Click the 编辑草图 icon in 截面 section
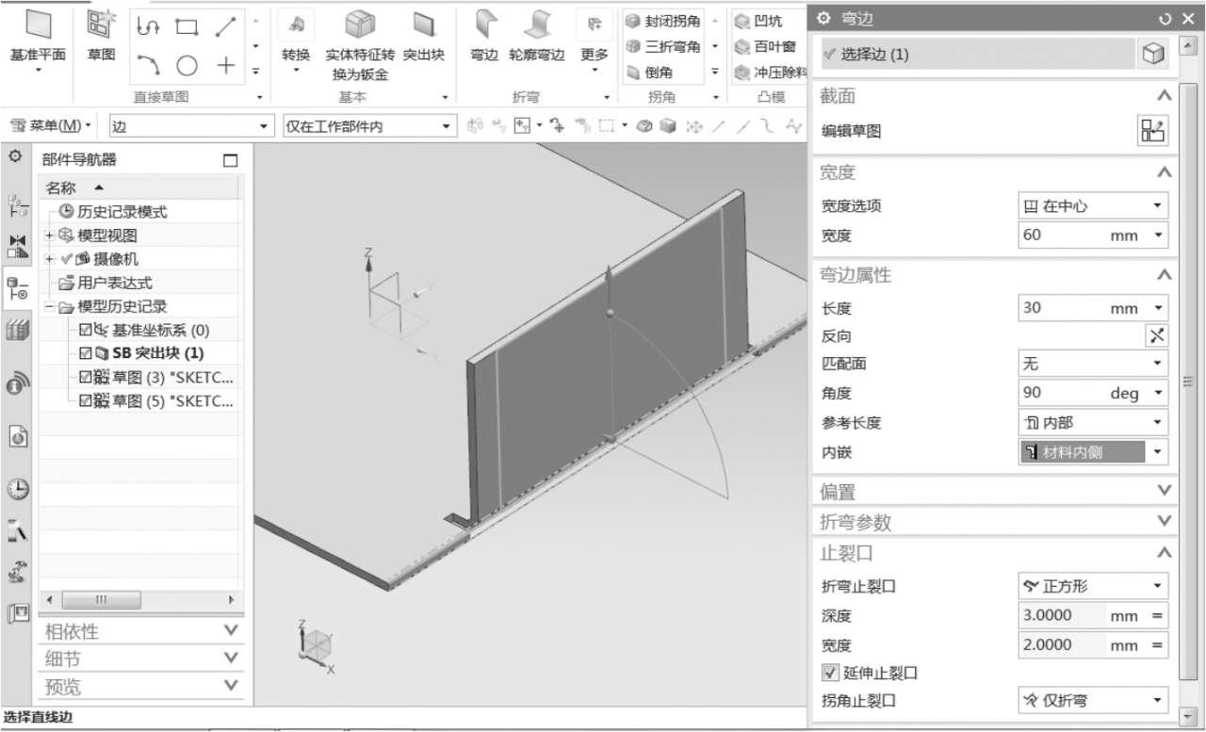1206x732 pixels. coord(1153,131)
